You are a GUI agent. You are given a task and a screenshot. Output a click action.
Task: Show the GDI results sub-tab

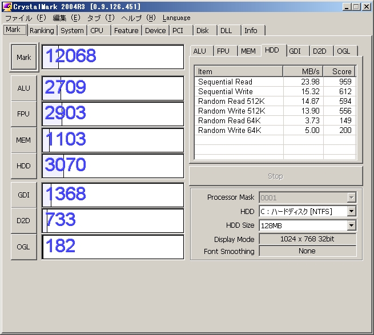298,51
